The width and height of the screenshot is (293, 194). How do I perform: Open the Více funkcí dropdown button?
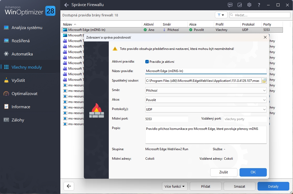(x=174, y=186)
